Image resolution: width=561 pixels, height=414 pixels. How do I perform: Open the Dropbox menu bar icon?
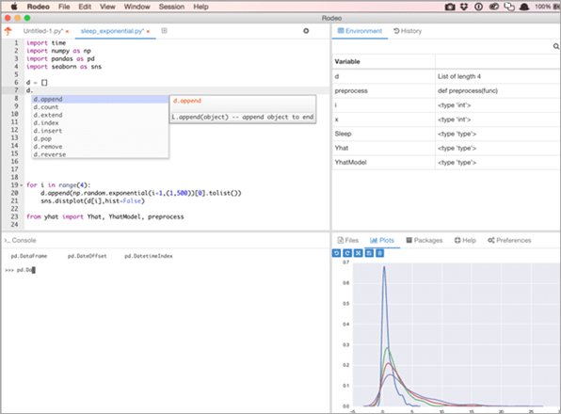tap(464, 7)
